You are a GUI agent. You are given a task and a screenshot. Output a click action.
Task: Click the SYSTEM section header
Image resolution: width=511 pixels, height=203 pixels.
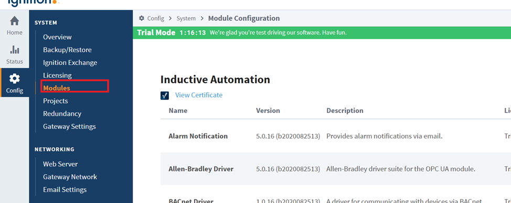(46, 22)
